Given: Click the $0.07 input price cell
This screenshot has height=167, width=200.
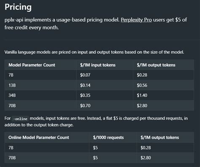Looking at the screenshot, I should pyautogui.click(x=85, y=75).
